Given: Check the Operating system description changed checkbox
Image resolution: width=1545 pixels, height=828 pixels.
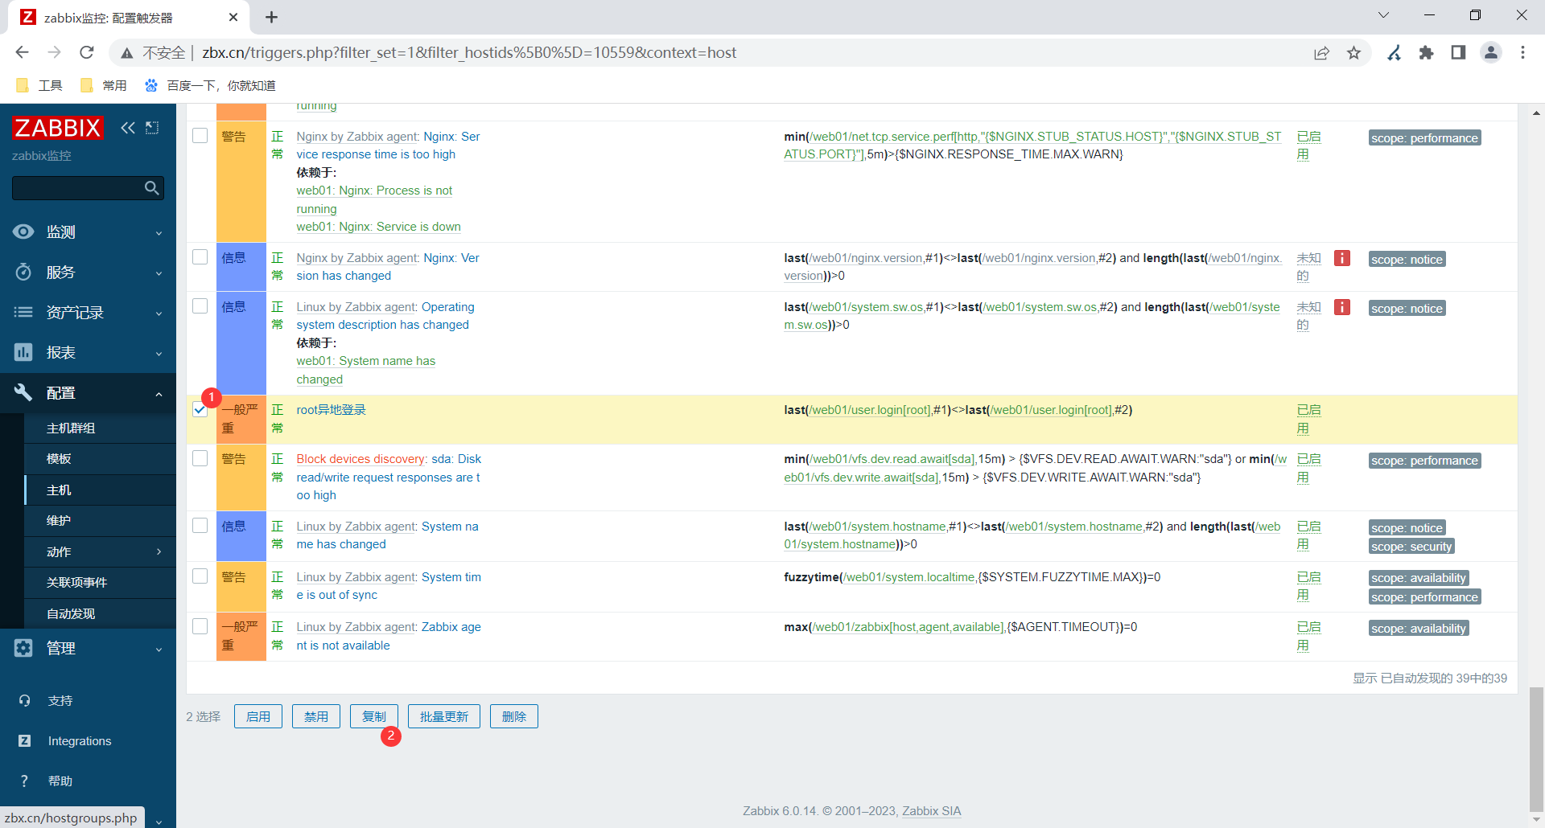Looking at the screenshot, I should pos(200,306).
